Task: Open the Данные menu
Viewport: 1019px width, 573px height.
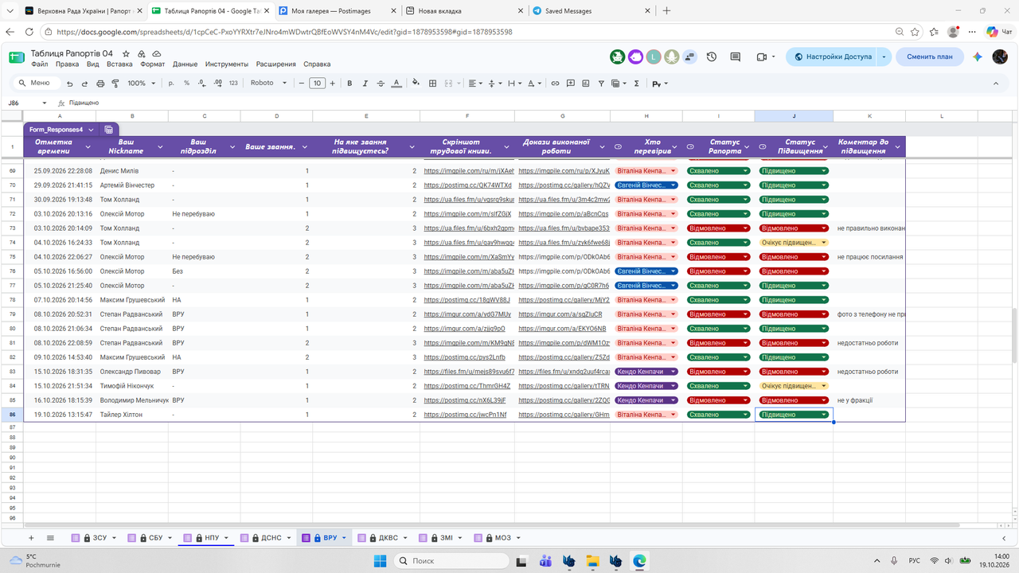Action: (185, 64)
